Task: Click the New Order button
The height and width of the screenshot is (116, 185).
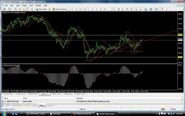Action: [x=41, y=9]
